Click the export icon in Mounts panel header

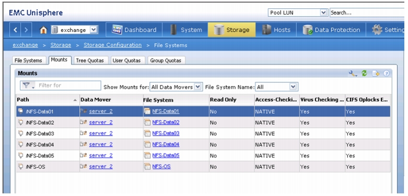[376, 73]
